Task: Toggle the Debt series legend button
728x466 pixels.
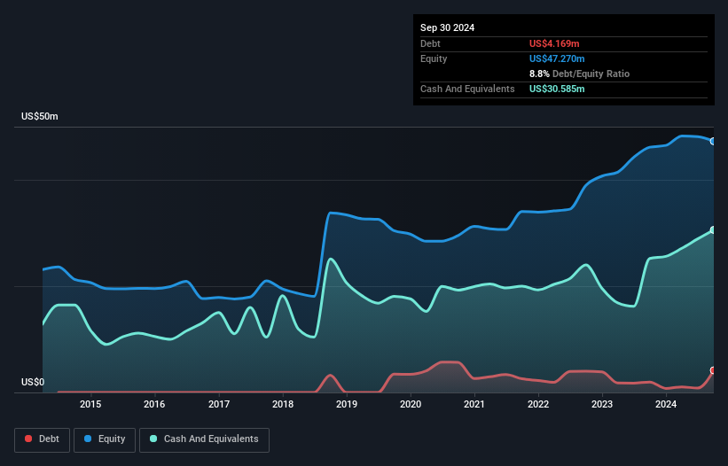Action: point(43,439)
